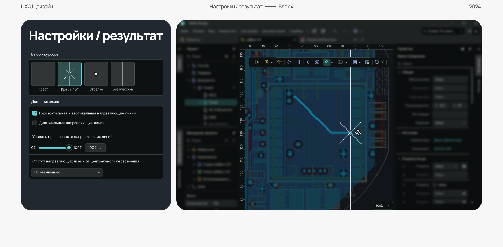This screenshot has width=503, height=247.
Task: Activate the ruler measurement tool
Action: point(280,62)
